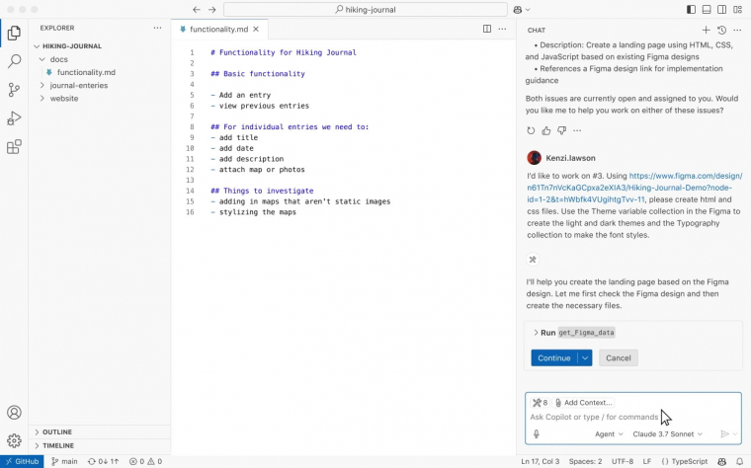Give thumbs up to the response
751x468 pixels.
(x=546, y=130)
